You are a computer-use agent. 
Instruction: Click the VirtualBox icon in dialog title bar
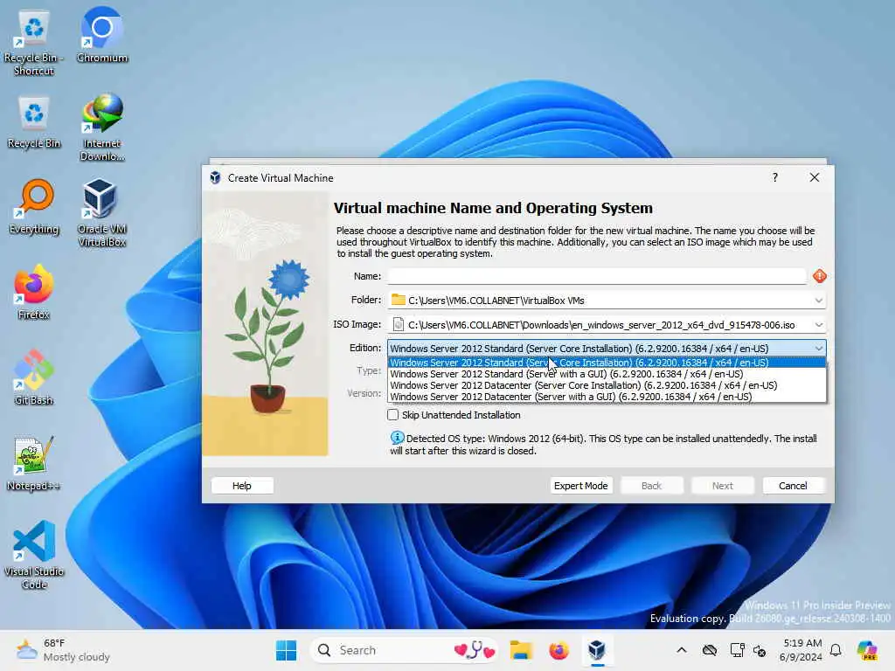215,177
